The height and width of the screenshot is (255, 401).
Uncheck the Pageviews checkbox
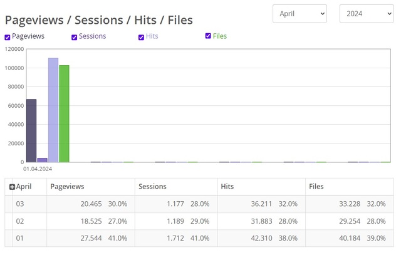point(8,37)
